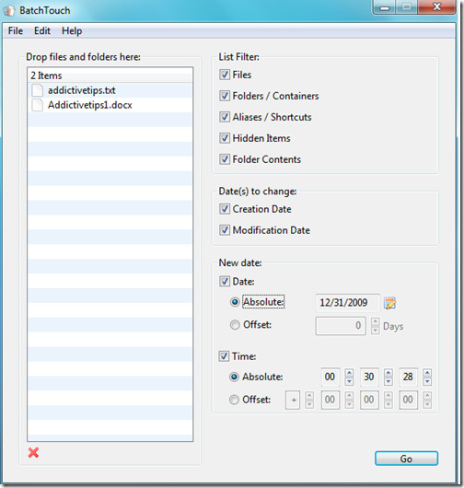Image resolution: width=464 pixels, height=488 pixels.
Task: Click the absolute hours field showing 00
Action: pos(331,377)
